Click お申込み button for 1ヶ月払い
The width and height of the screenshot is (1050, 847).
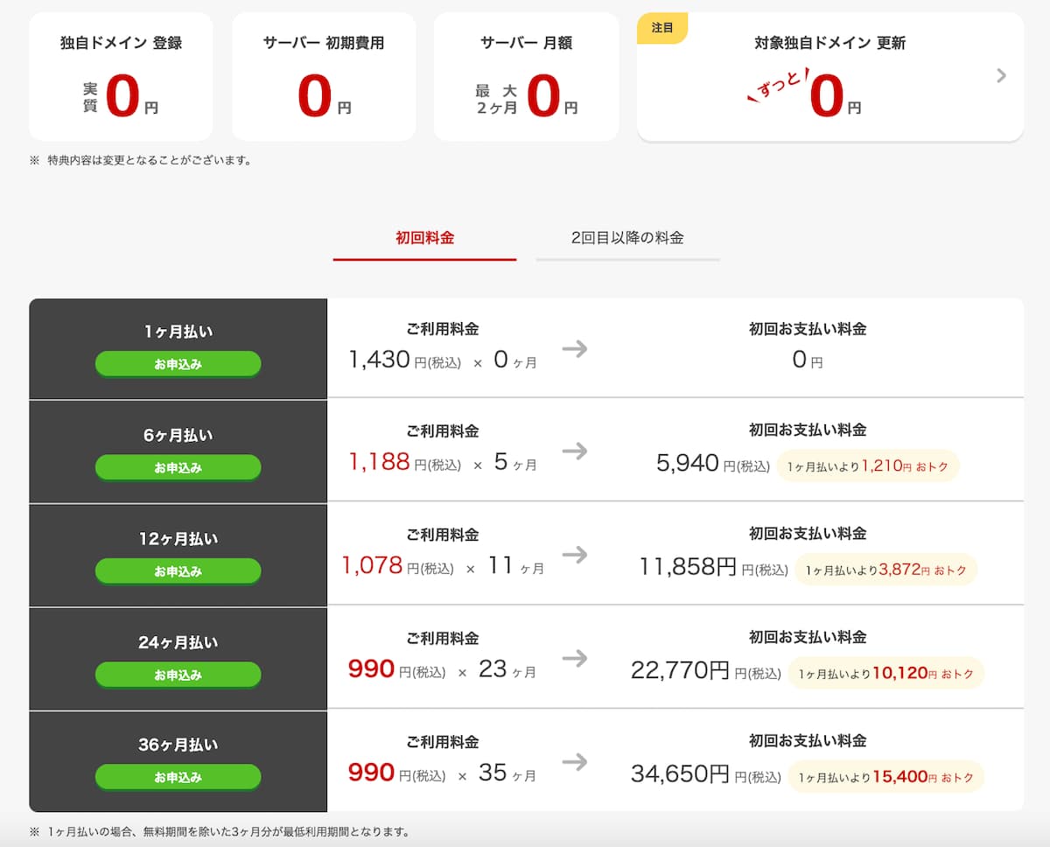click(178, 364)
